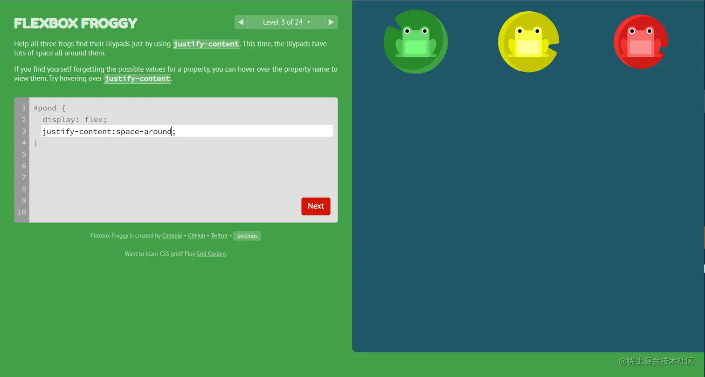Click the "Flexbox Froggy is created by" text
The image size is (705, 377).
pos(125,236)
